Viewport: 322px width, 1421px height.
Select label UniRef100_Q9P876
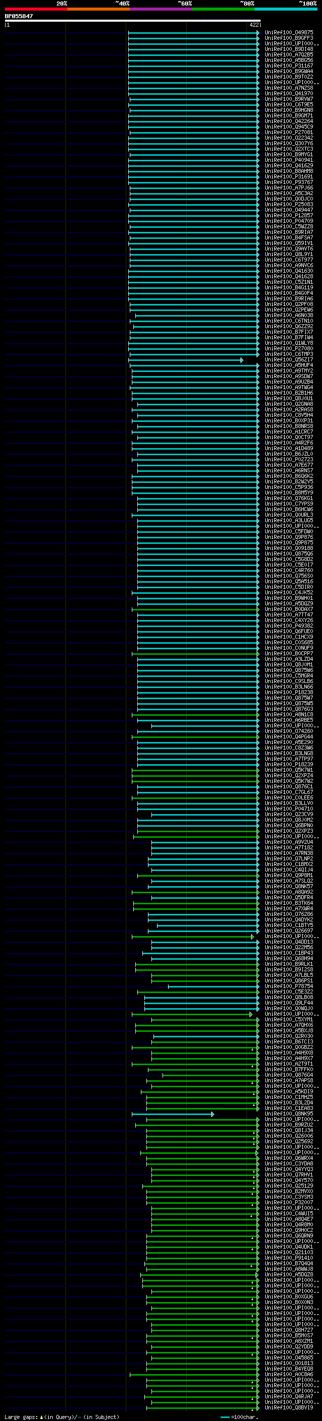[288, 537]
